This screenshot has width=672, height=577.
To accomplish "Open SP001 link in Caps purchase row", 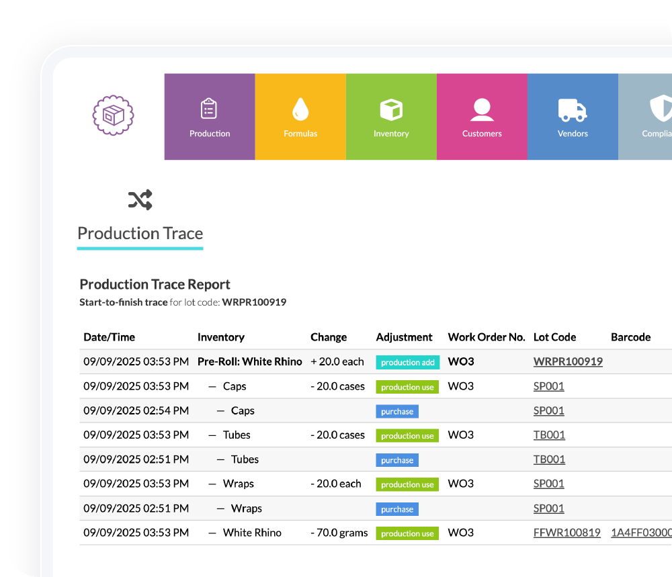I will (x=548, y=410).
